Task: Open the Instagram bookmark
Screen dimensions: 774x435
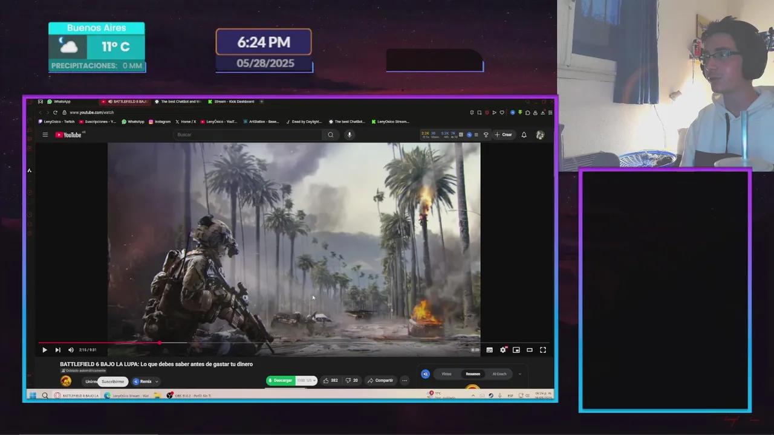Action: [x=160, y=121]
